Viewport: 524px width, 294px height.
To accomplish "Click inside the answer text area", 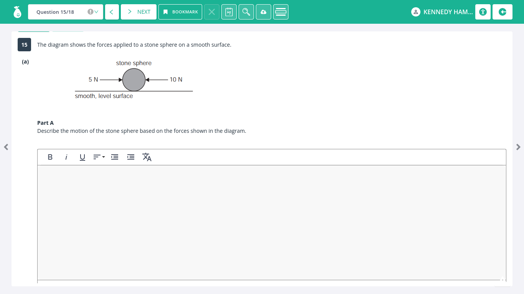I will (272, 222).
